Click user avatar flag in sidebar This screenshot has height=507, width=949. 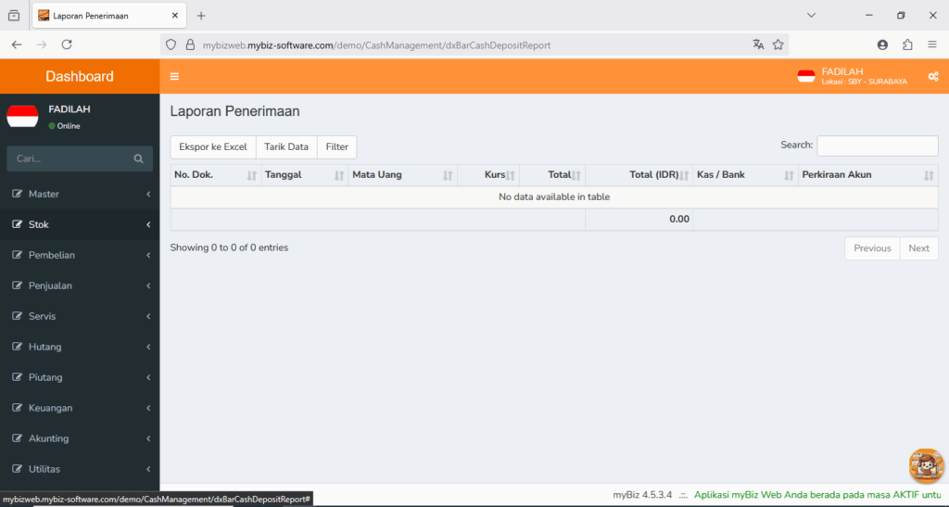click(x=22, y=116)
